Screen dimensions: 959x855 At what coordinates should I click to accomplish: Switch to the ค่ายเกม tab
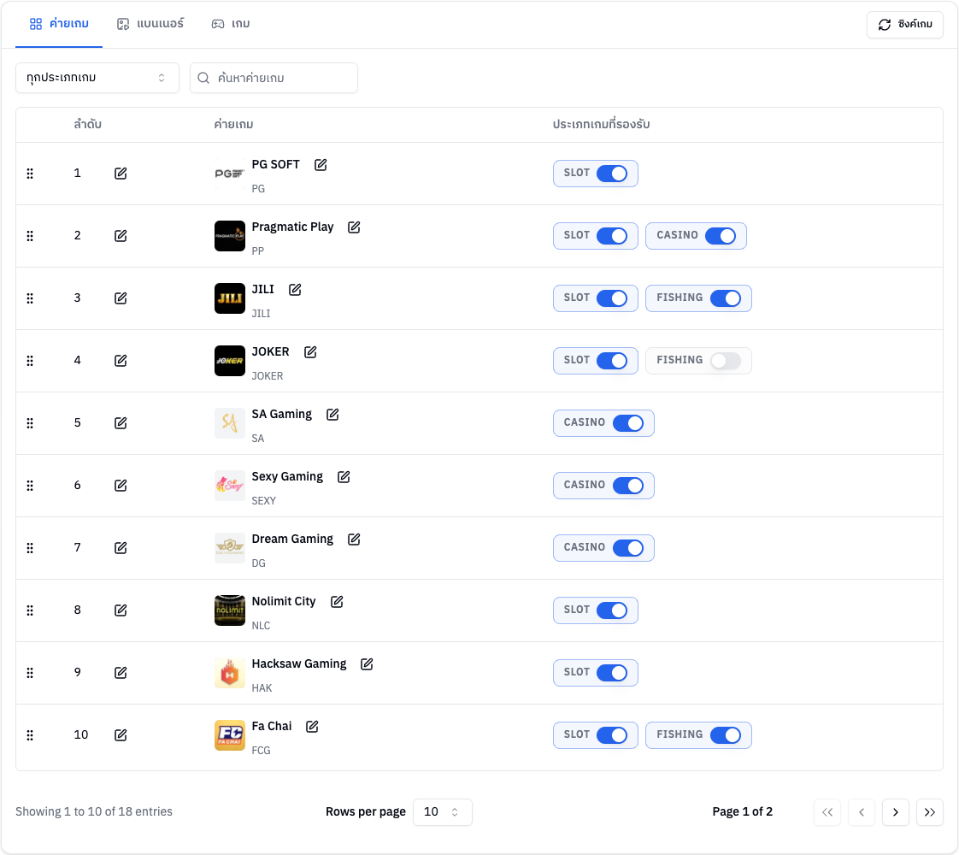click(59, 24)
